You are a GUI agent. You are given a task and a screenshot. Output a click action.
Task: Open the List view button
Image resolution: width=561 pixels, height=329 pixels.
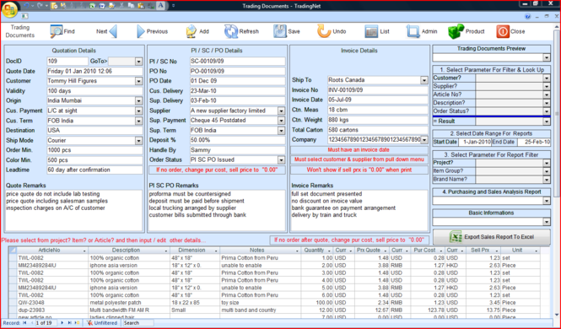pos(377,31)
